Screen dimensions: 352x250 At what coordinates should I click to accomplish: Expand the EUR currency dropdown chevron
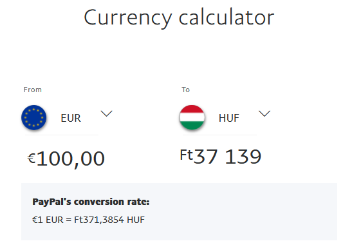[106, 113]
